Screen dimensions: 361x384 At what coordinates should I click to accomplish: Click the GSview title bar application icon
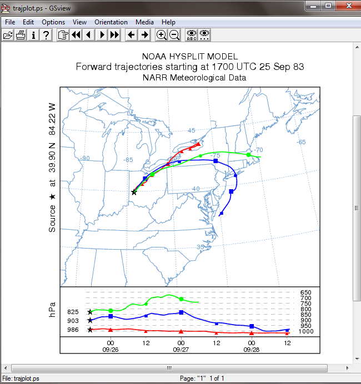[x=6, y=8]
